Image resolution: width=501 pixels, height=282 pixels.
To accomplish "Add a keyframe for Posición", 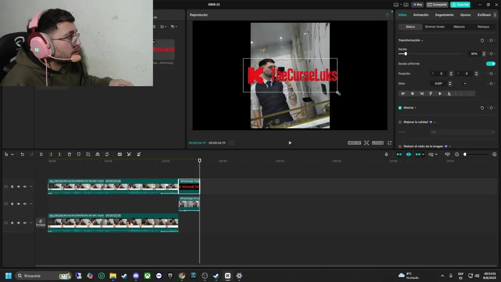I will [491, 74].
